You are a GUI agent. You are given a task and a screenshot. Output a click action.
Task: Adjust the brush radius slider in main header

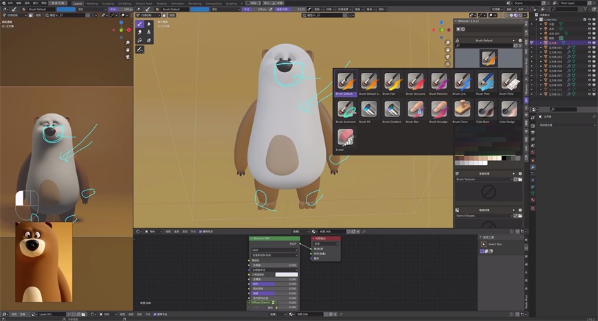pyautogui.click(x=256, y=9)
